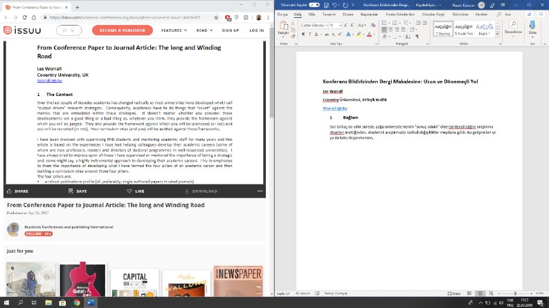Toggle the Otomatik Kaydet switch in Word
Viewport: 549px width, 308px height.
(x=314, y=5)
